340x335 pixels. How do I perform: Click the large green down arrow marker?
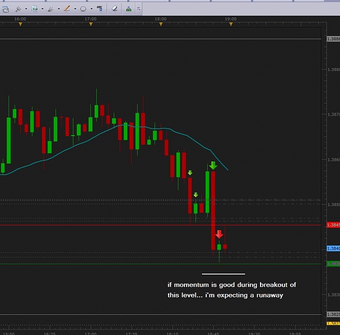click(213, 166)
